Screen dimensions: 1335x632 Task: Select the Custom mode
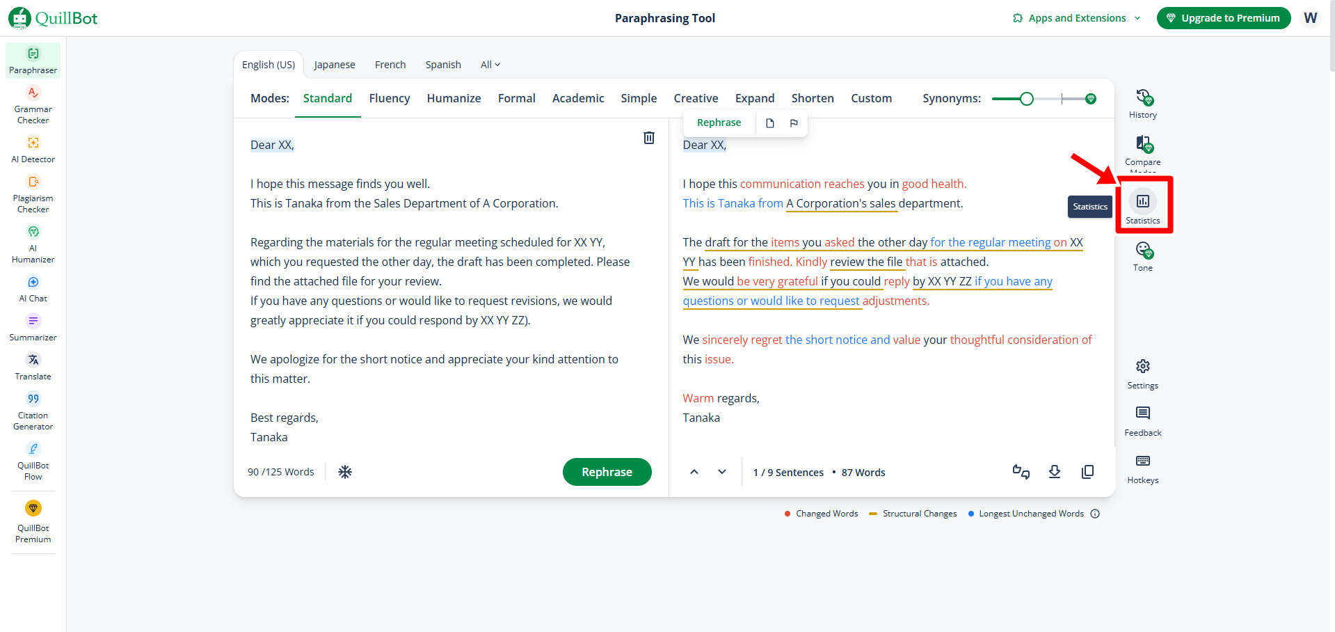[x=872, y=98]
